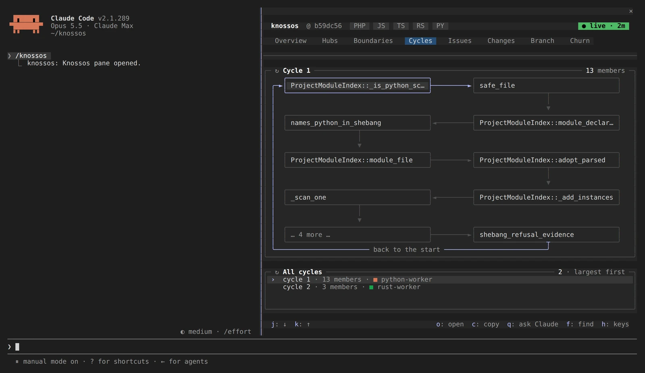Open the Overview tab

(291, 41)
